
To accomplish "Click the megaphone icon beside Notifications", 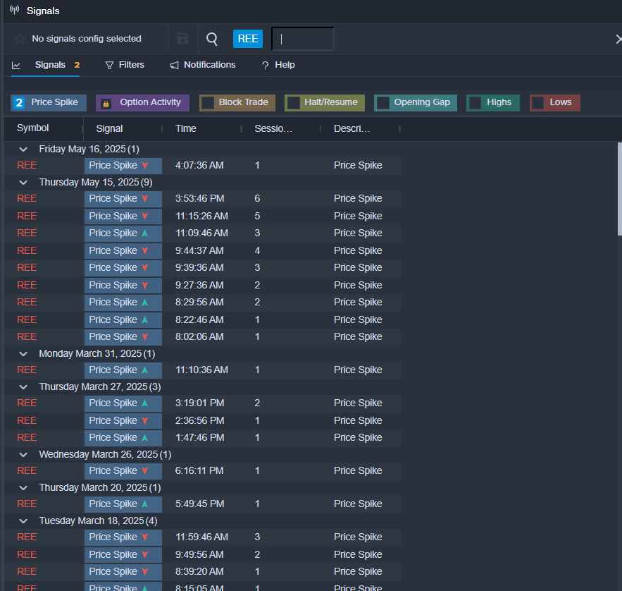I will coord(174,65).
